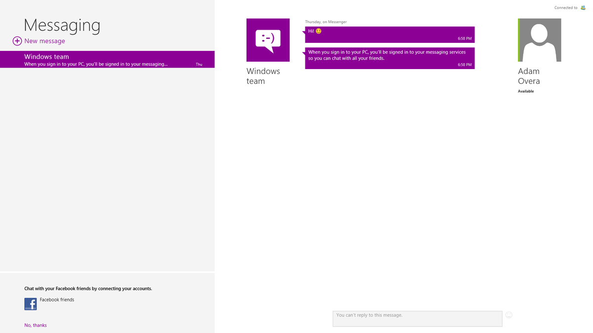Click Adam Overa's profile picture

[540, 40]
